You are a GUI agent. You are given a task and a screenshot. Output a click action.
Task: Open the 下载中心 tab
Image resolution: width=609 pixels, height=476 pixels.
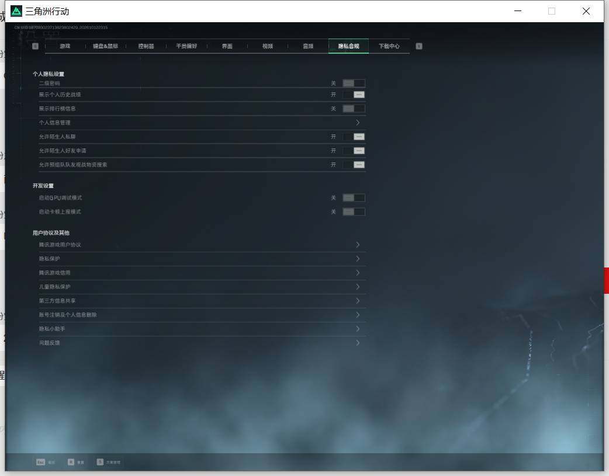coord(389,46)
